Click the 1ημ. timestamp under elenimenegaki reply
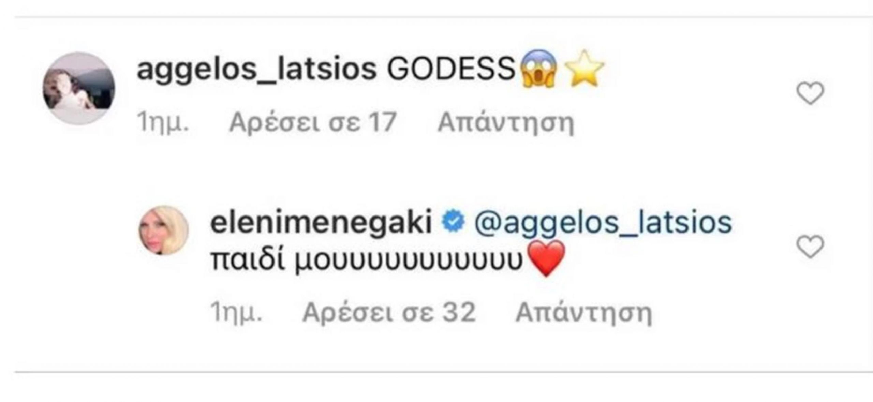This screenshot has width=873, height=402. coord(236,312)
